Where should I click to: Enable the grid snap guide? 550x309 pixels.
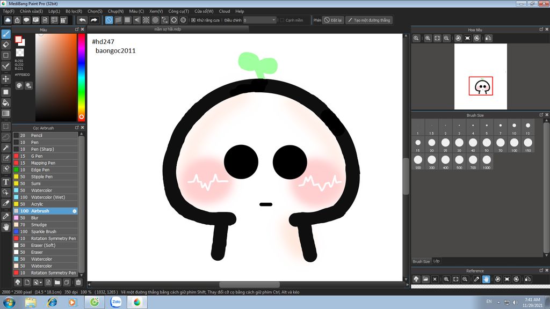[127, 20]
